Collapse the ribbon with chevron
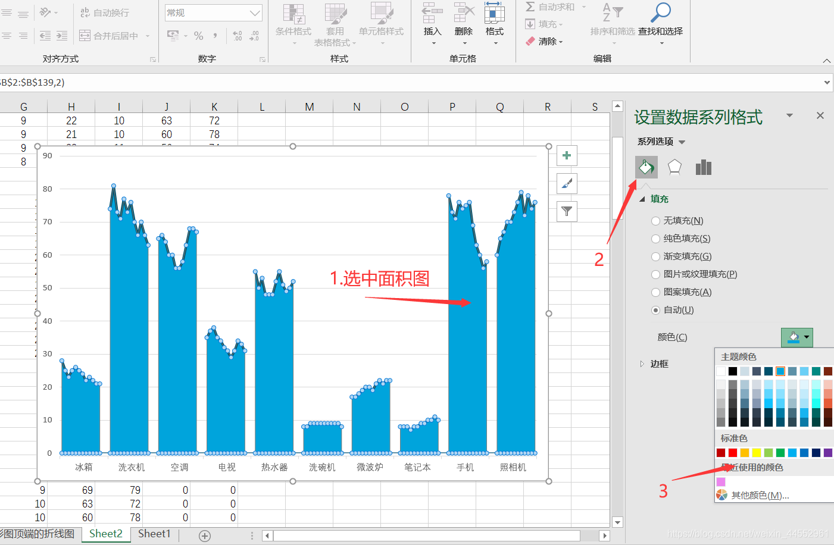Screen dimensions: 834x545 click(826, 61)
